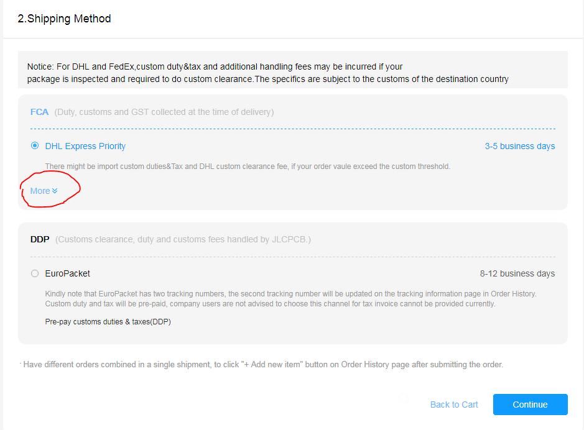Select the DHL Express Priority radio button

coord(35,146)
